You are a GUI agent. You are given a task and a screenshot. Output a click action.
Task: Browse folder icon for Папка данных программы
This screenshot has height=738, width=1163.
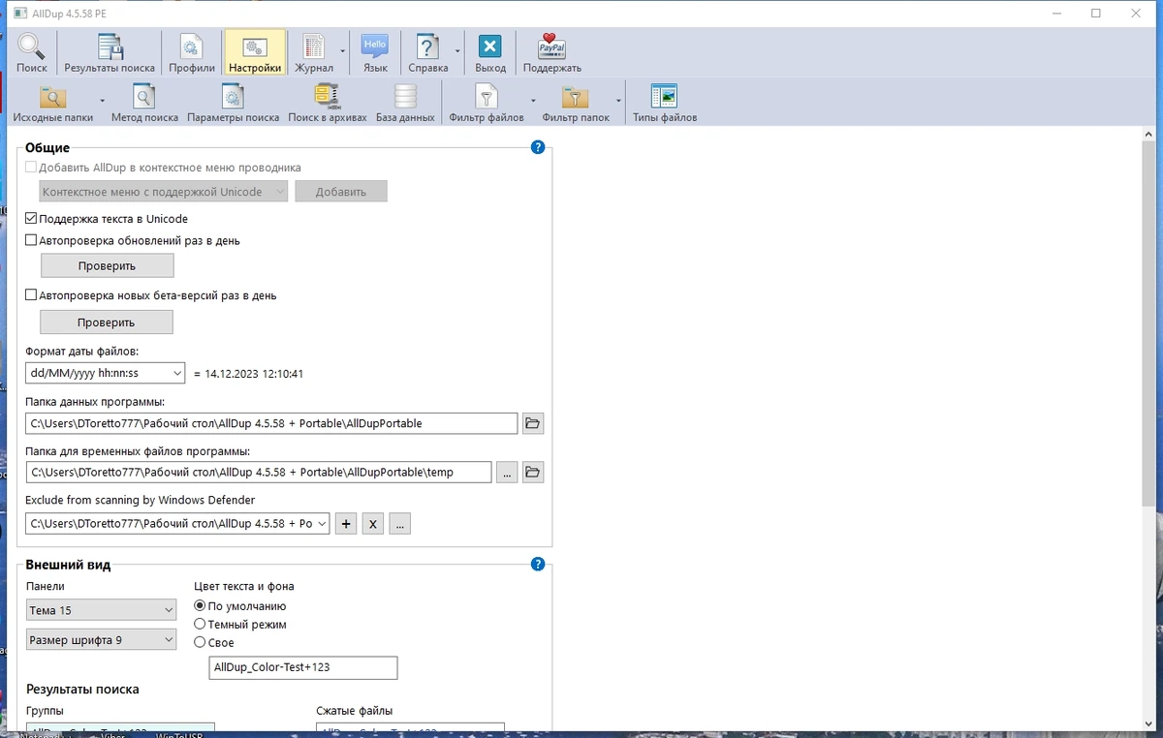click(x=532, y=423)
